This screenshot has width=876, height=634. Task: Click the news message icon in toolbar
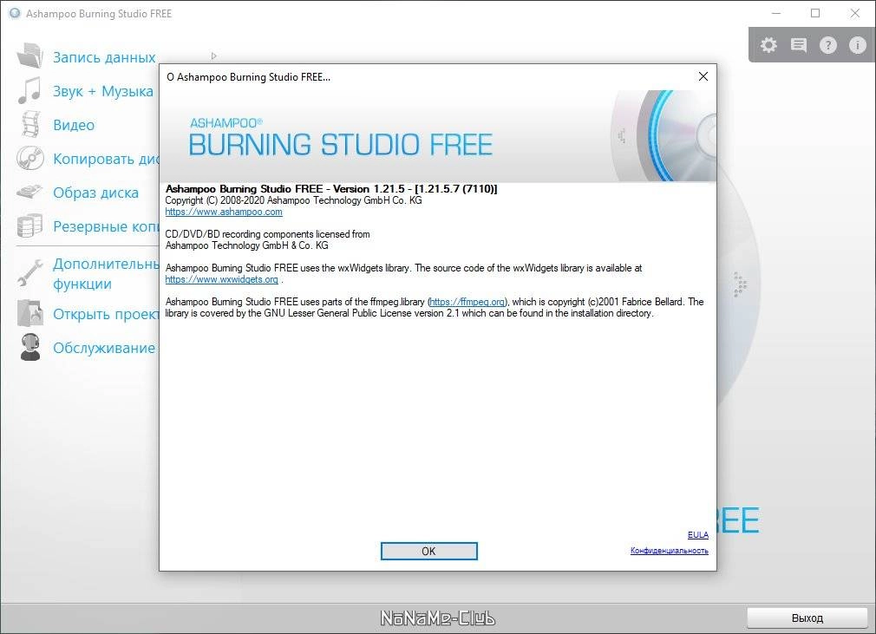798,45
